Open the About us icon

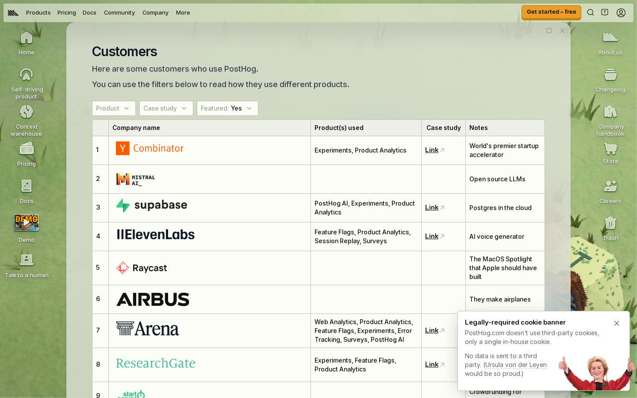tap(610, 43)
